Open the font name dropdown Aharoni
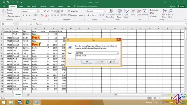 click(x=36, y=11)
